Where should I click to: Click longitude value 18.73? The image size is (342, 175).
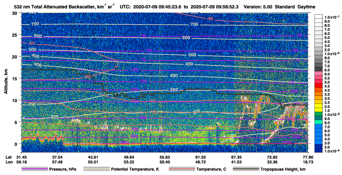click(x=308, y=162)
